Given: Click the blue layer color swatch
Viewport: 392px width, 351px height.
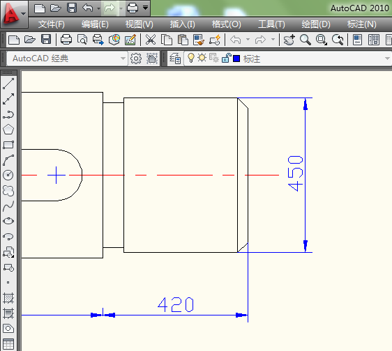Looking at the screenshot, I should [236, 58].
